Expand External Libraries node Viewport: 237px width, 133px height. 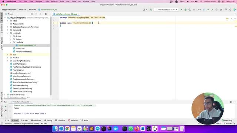[5, 95]
